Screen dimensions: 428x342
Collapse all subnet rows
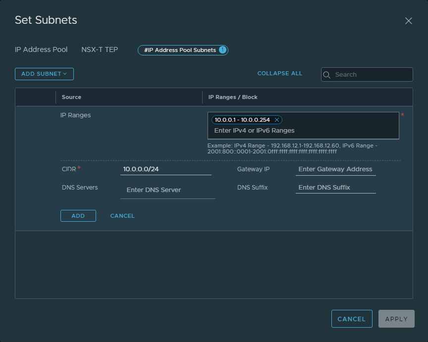(279, 73)
